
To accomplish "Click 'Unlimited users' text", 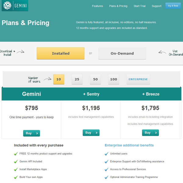I will pyautogui.click(x=119, y=154).
